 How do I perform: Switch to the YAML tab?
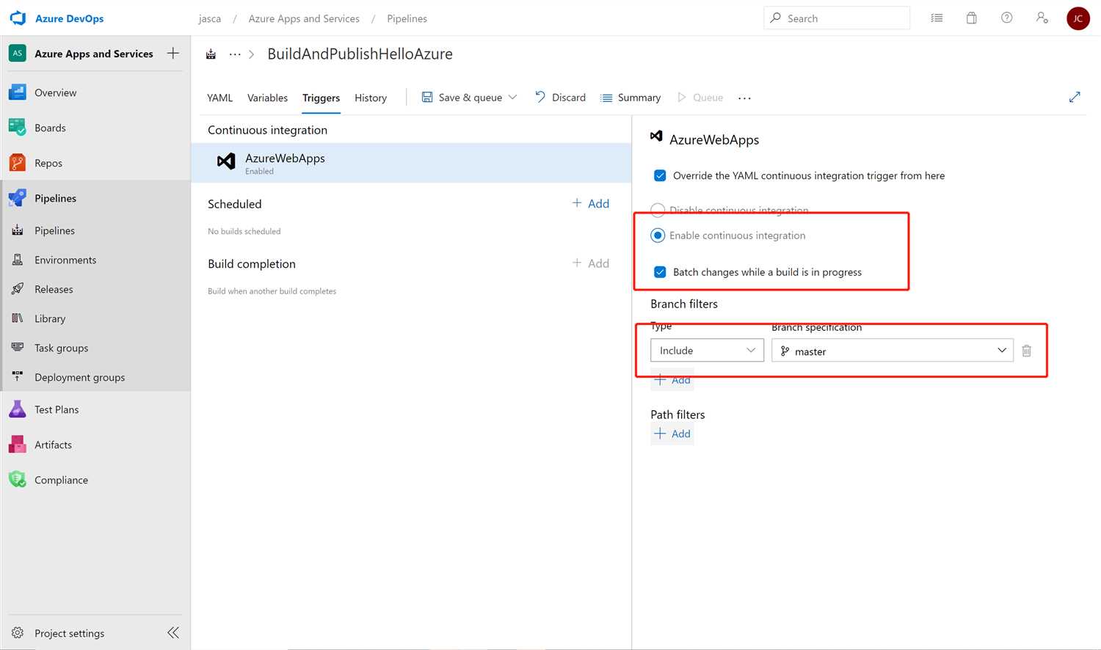219,98
